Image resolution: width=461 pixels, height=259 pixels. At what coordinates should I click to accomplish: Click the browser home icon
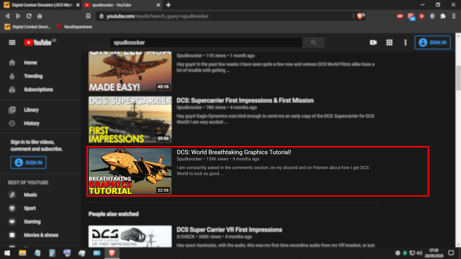point(40,16)
